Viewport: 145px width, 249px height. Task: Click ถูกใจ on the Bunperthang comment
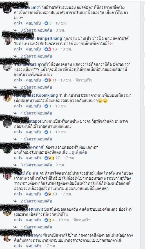click(18, 49)
